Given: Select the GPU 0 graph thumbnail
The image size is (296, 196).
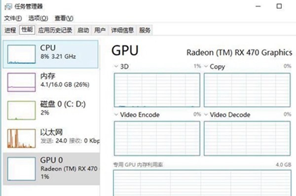Looking at the screenshot, I should coord(22,168).
